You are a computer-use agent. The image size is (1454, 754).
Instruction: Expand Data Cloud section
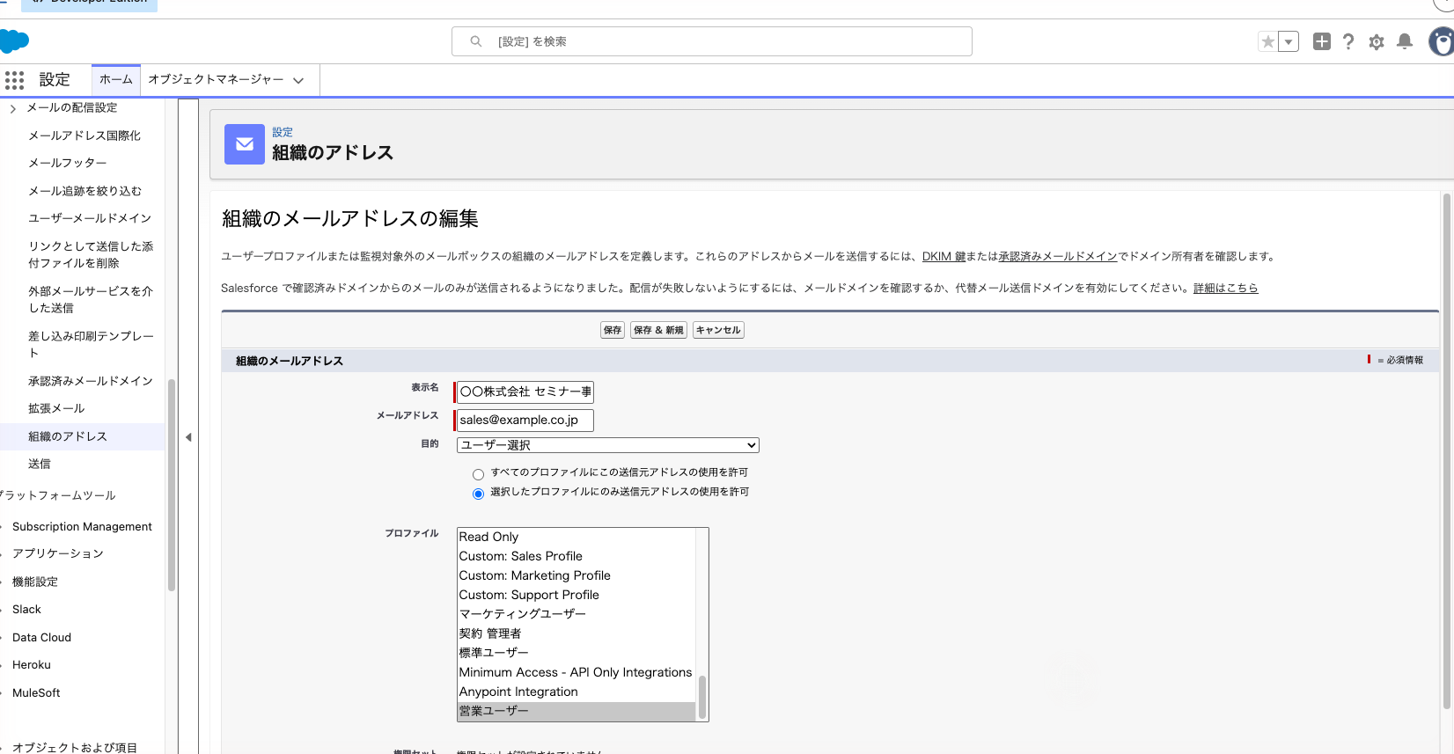pyautogui.click(x=41, y=637)
